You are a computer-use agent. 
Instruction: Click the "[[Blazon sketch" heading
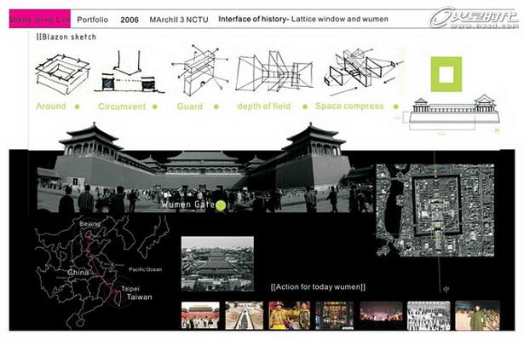66,37
